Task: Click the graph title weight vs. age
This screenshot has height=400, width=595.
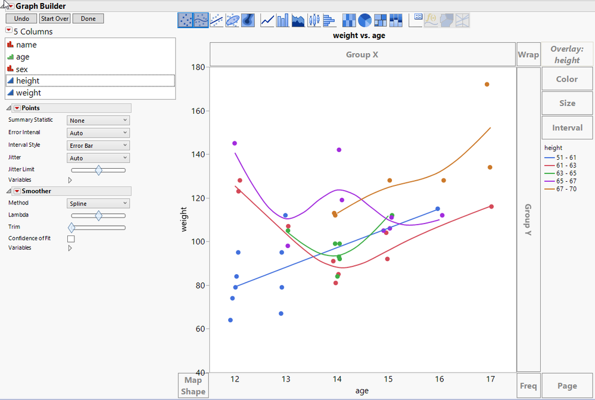Action: (x=359, y=36)
